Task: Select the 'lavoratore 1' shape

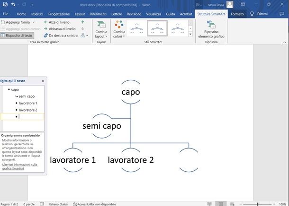Action: (73, 160)
